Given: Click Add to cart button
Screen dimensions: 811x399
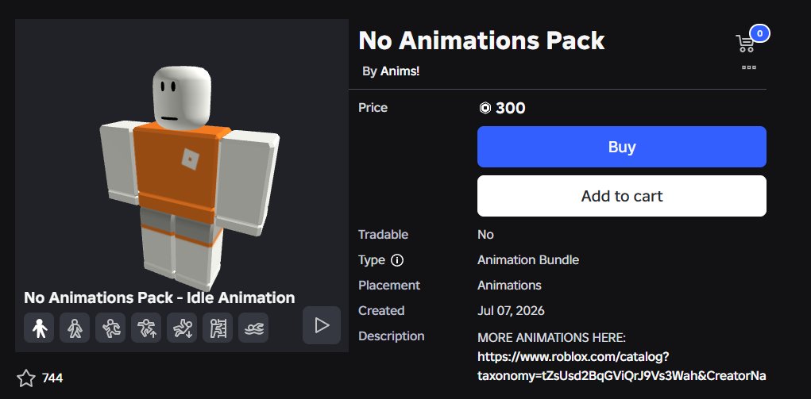Looking at the screenshot, I should click(622, 196).
